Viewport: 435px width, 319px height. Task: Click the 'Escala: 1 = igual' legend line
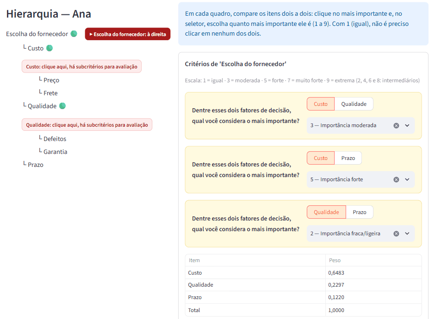(302, 80)
